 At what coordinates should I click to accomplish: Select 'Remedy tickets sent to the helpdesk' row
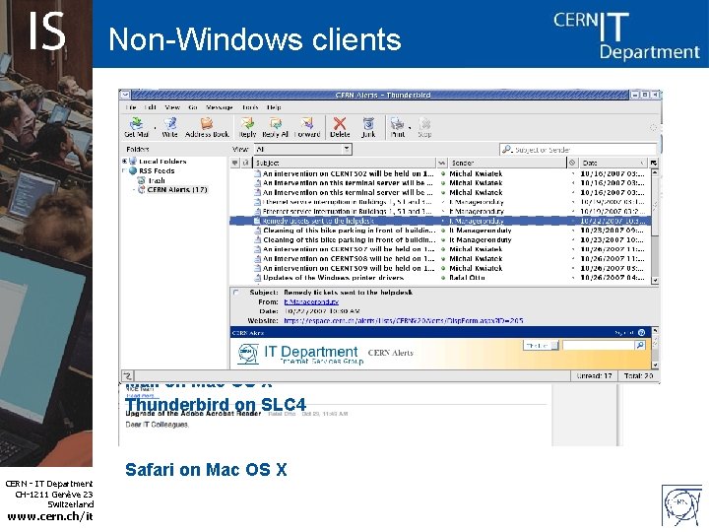[x=441, y=221]
